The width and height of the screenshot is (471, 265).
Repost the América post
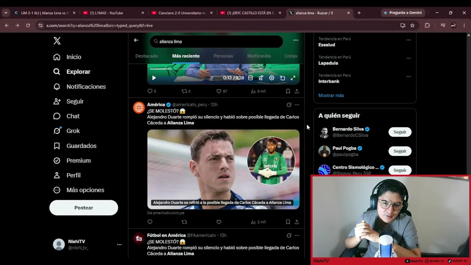pos(184,222)
